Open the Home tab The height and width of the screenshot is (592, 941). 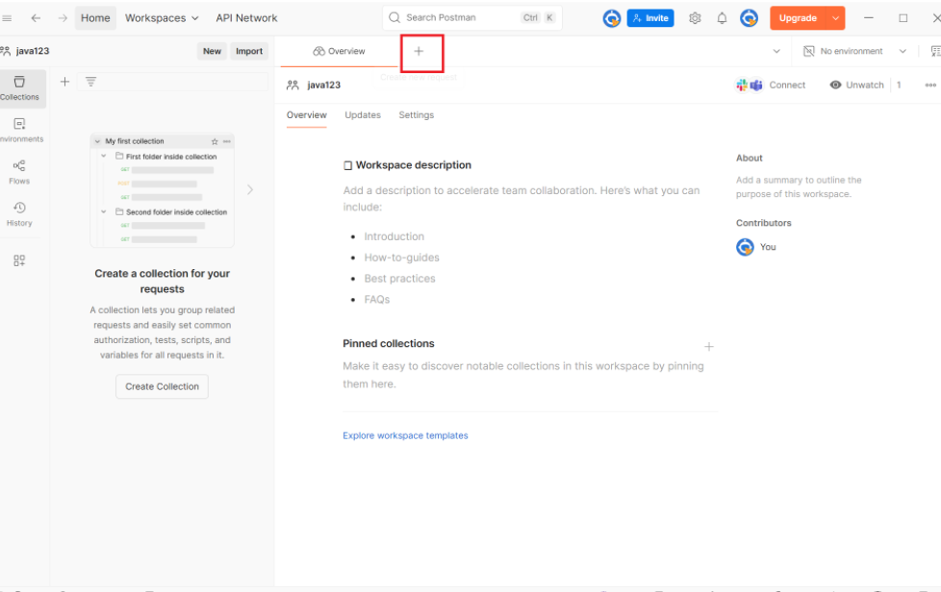(95, 18)
